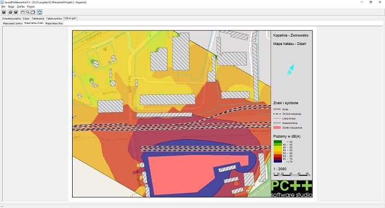This screenshot has width=385, height=208.
Task: Switch to the Edytor tab
Action: tap(26, 18)
